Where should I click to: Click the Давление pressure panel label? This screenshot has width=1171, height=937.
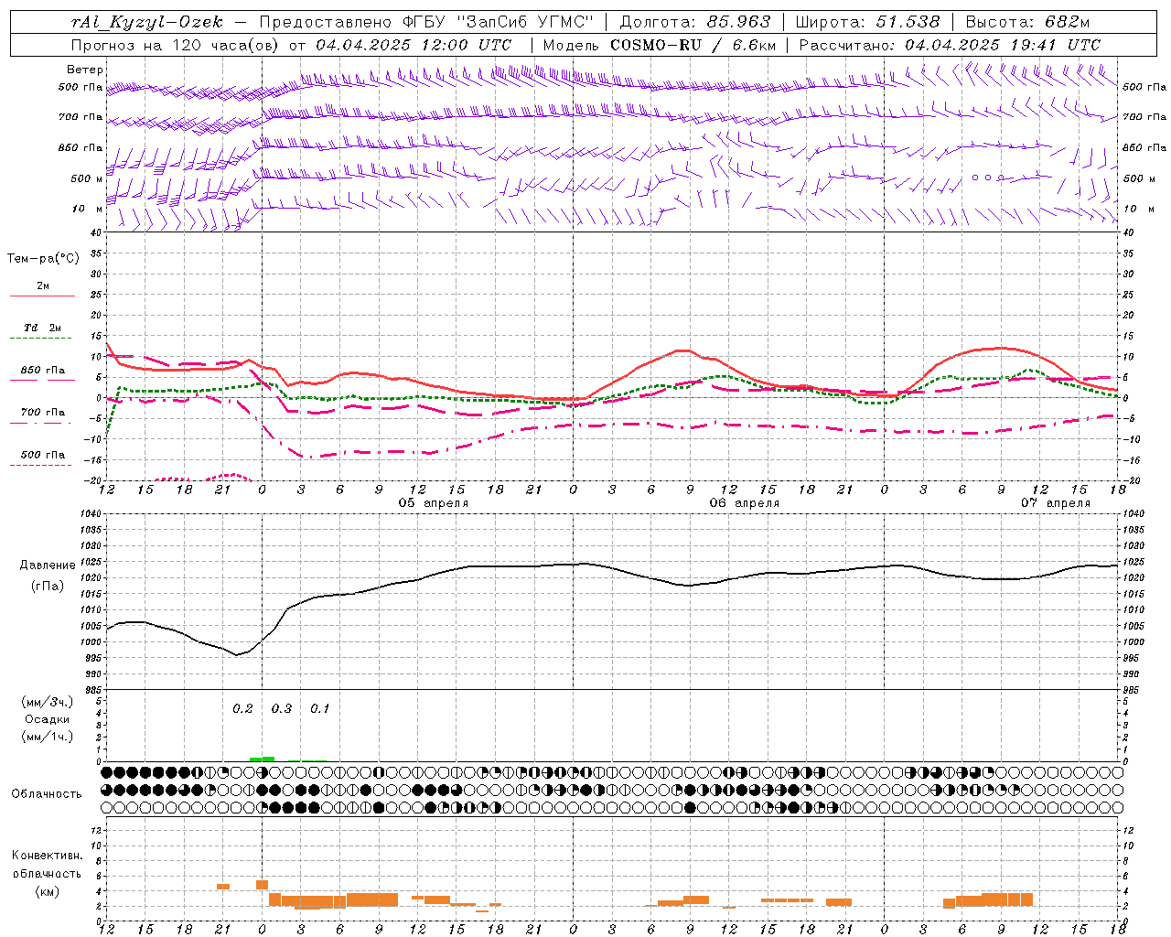(48, 565)
